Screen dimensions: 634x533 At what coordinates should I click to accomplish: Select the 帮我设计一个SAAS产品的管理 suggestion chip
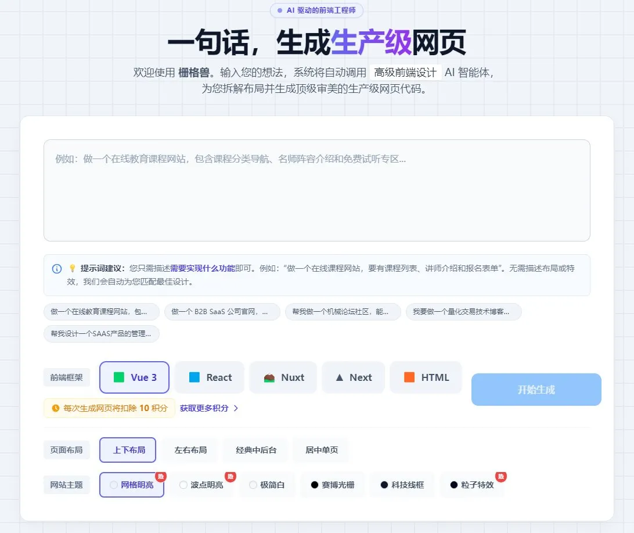[101, 334]
